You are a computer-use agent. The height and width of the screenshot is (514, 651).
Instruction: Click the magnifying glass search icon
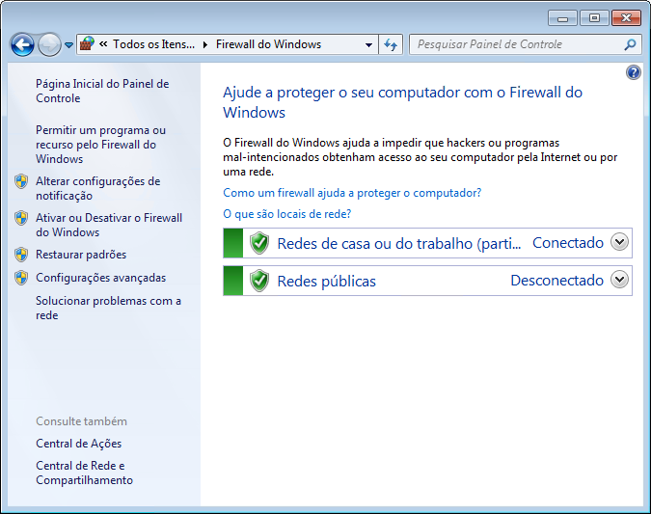coord(630,44)
